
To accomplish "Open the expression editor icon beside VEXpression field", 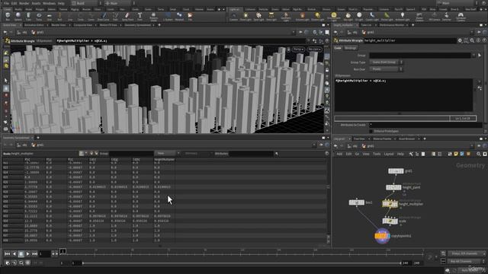I will (x=480, y=88).
